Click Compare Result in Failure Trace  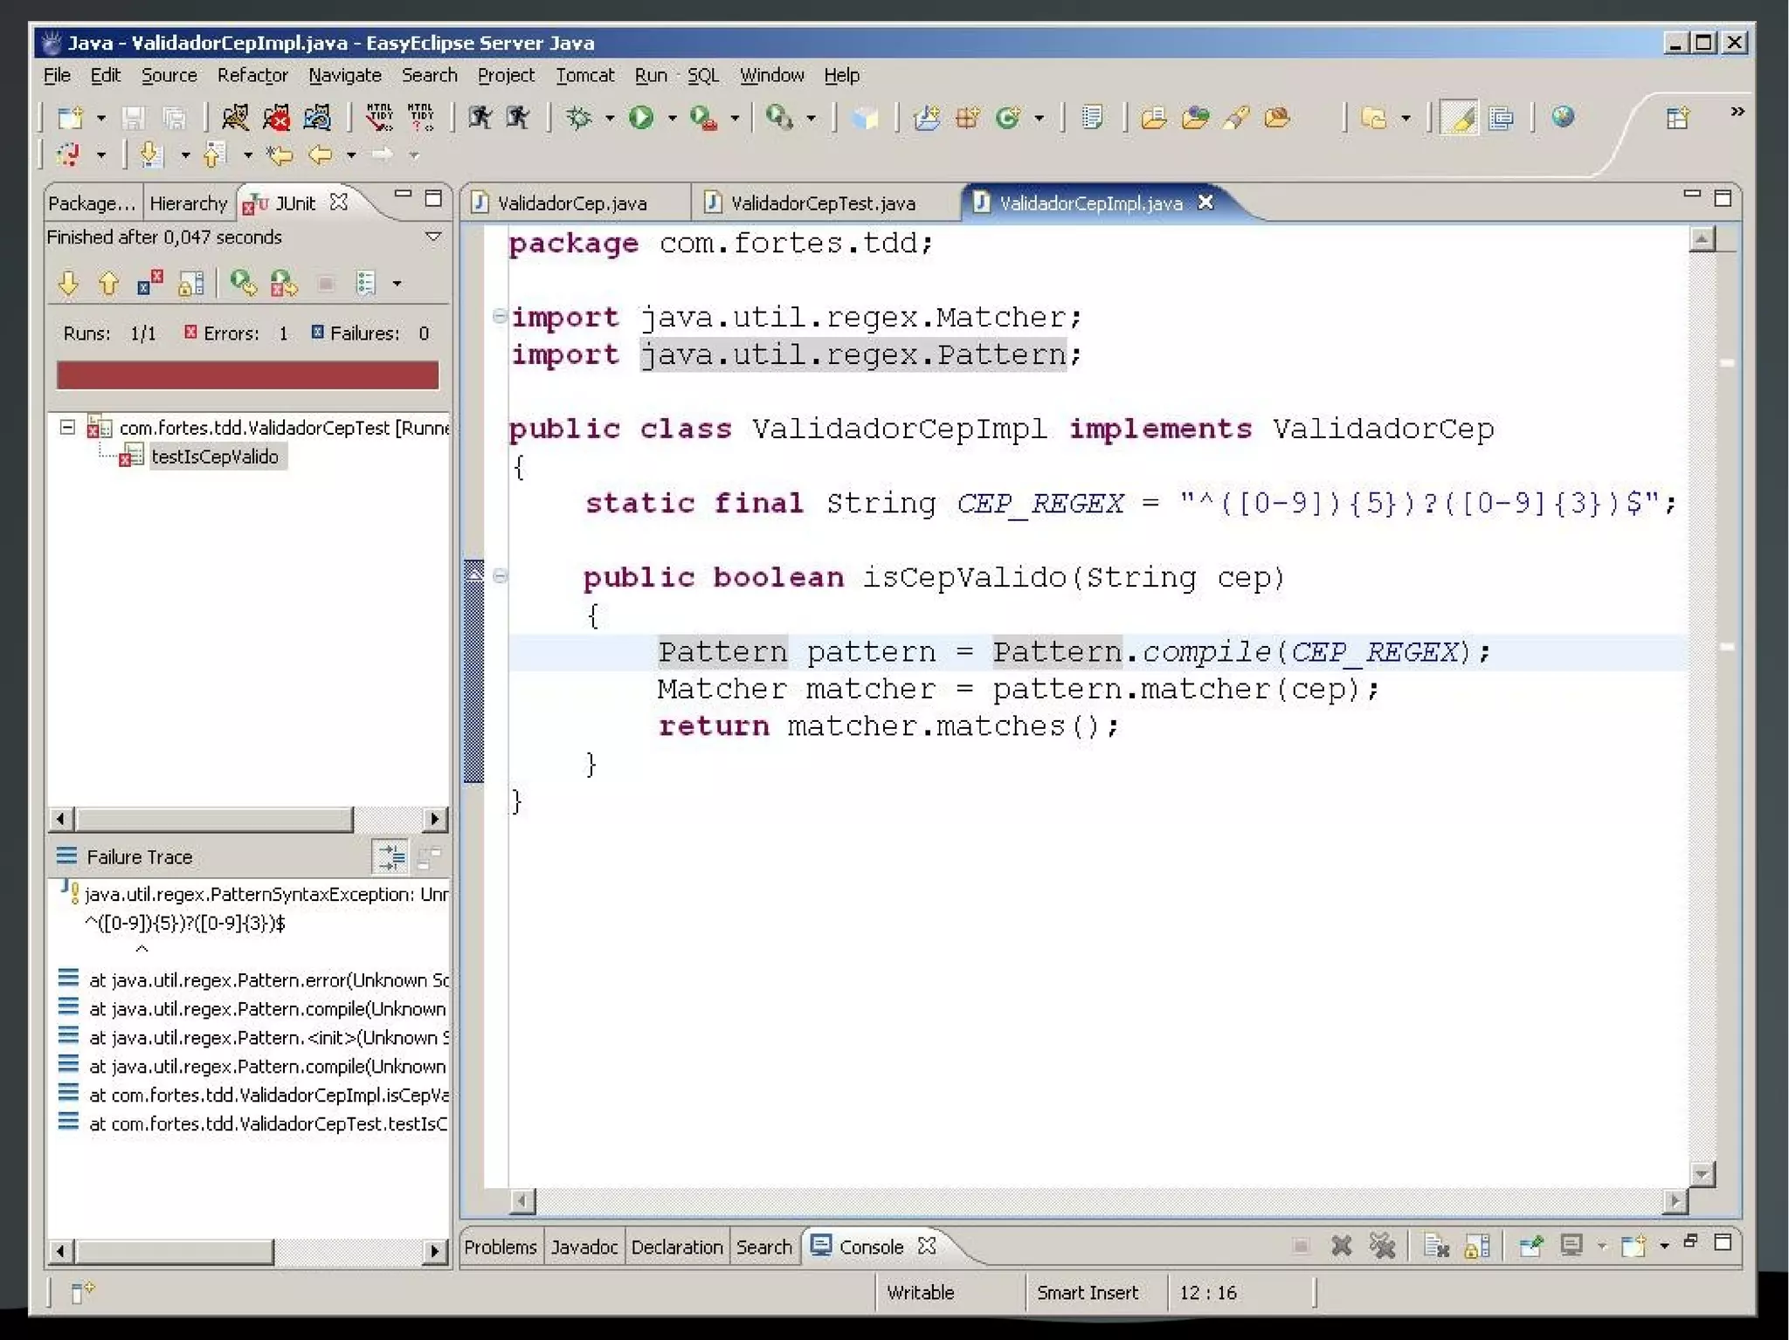pos(429,857)
